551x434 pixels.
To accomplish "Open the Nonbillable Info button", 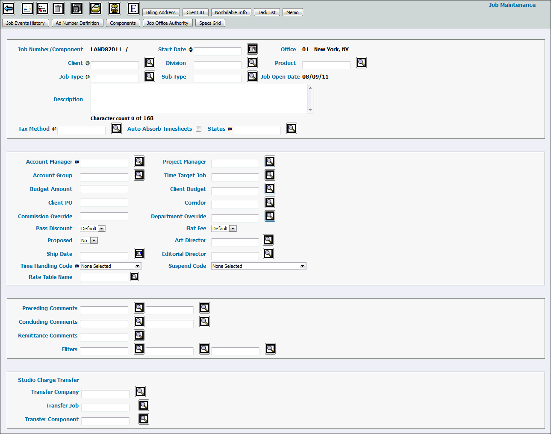I will click(231, 12).
